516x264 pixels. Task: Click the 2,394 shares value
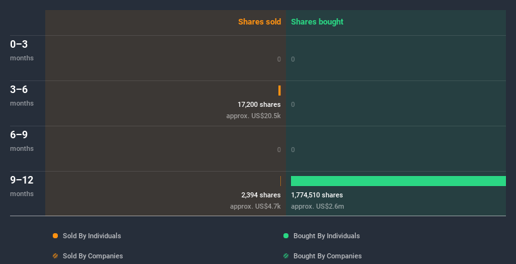pos(261,195)
